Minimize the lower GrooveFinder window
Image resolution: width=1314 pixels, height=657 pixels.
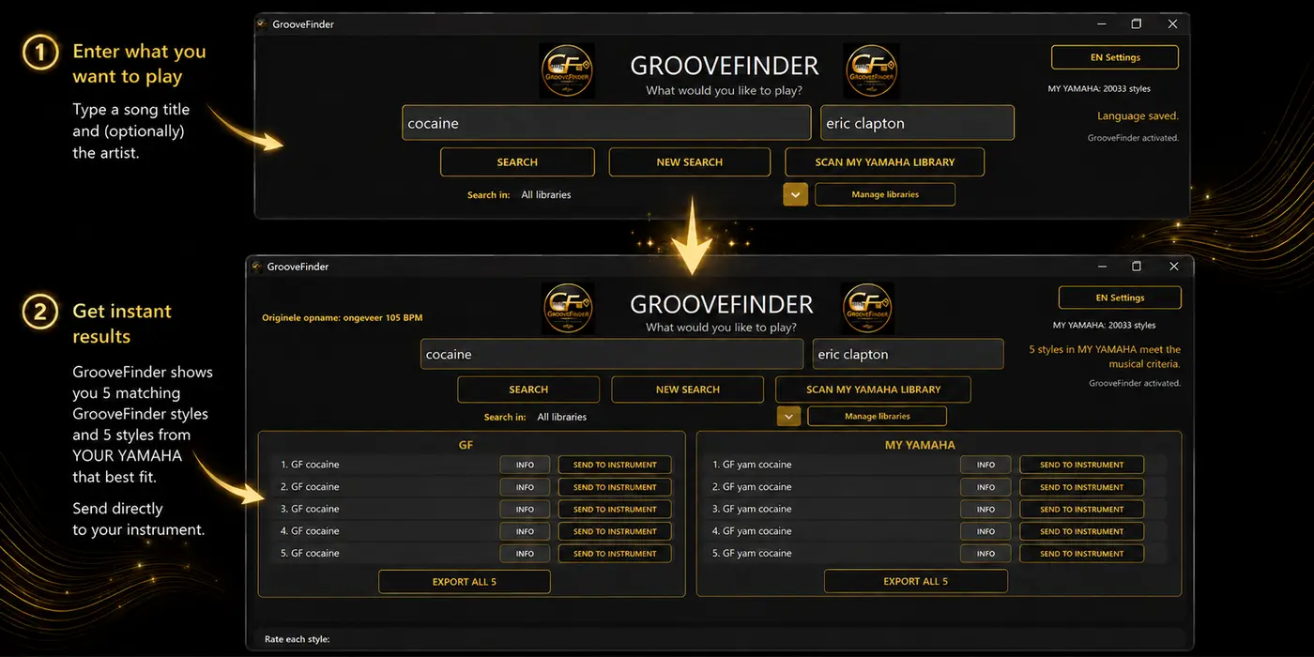coord(1100,267)
